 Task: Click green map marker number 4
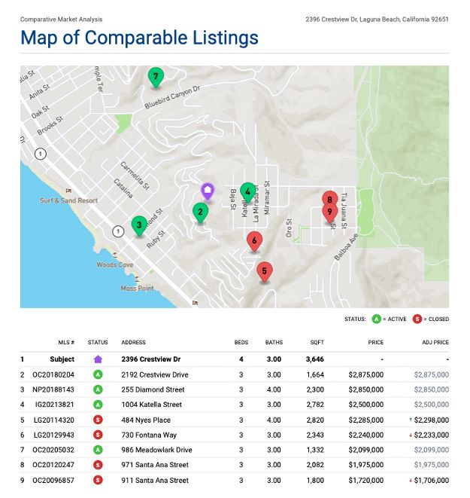[x=247, y=191]
